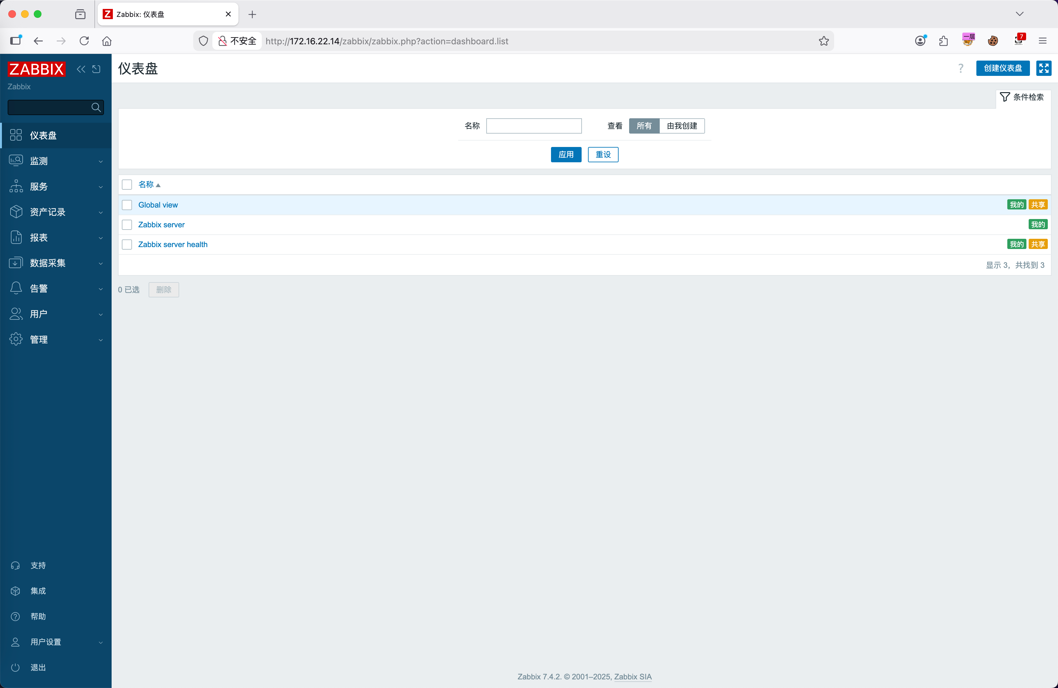Open browser extensions puzzle icon
1058x688 pixels.
pyautogui.click(x=943, y=41)
